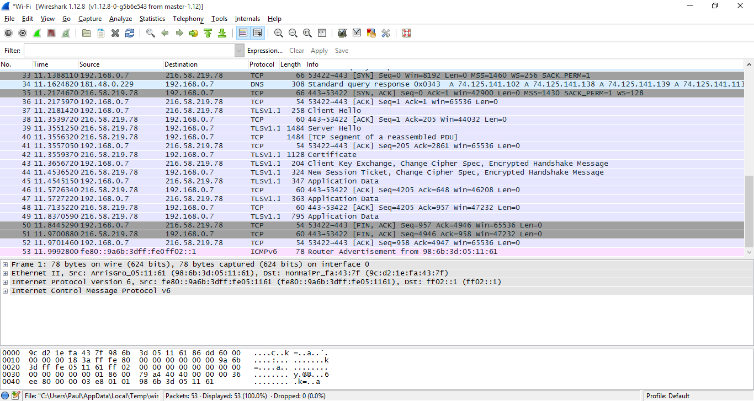The height and width of the screenshot is (401, 754).
Task: Open the display filter history dropdown
Action: coord(239,51)
